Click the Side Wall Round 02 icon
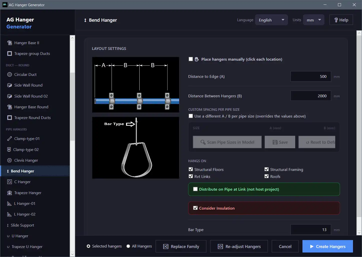The height and width of the screenshot is (257, 362). coord(10,96)
